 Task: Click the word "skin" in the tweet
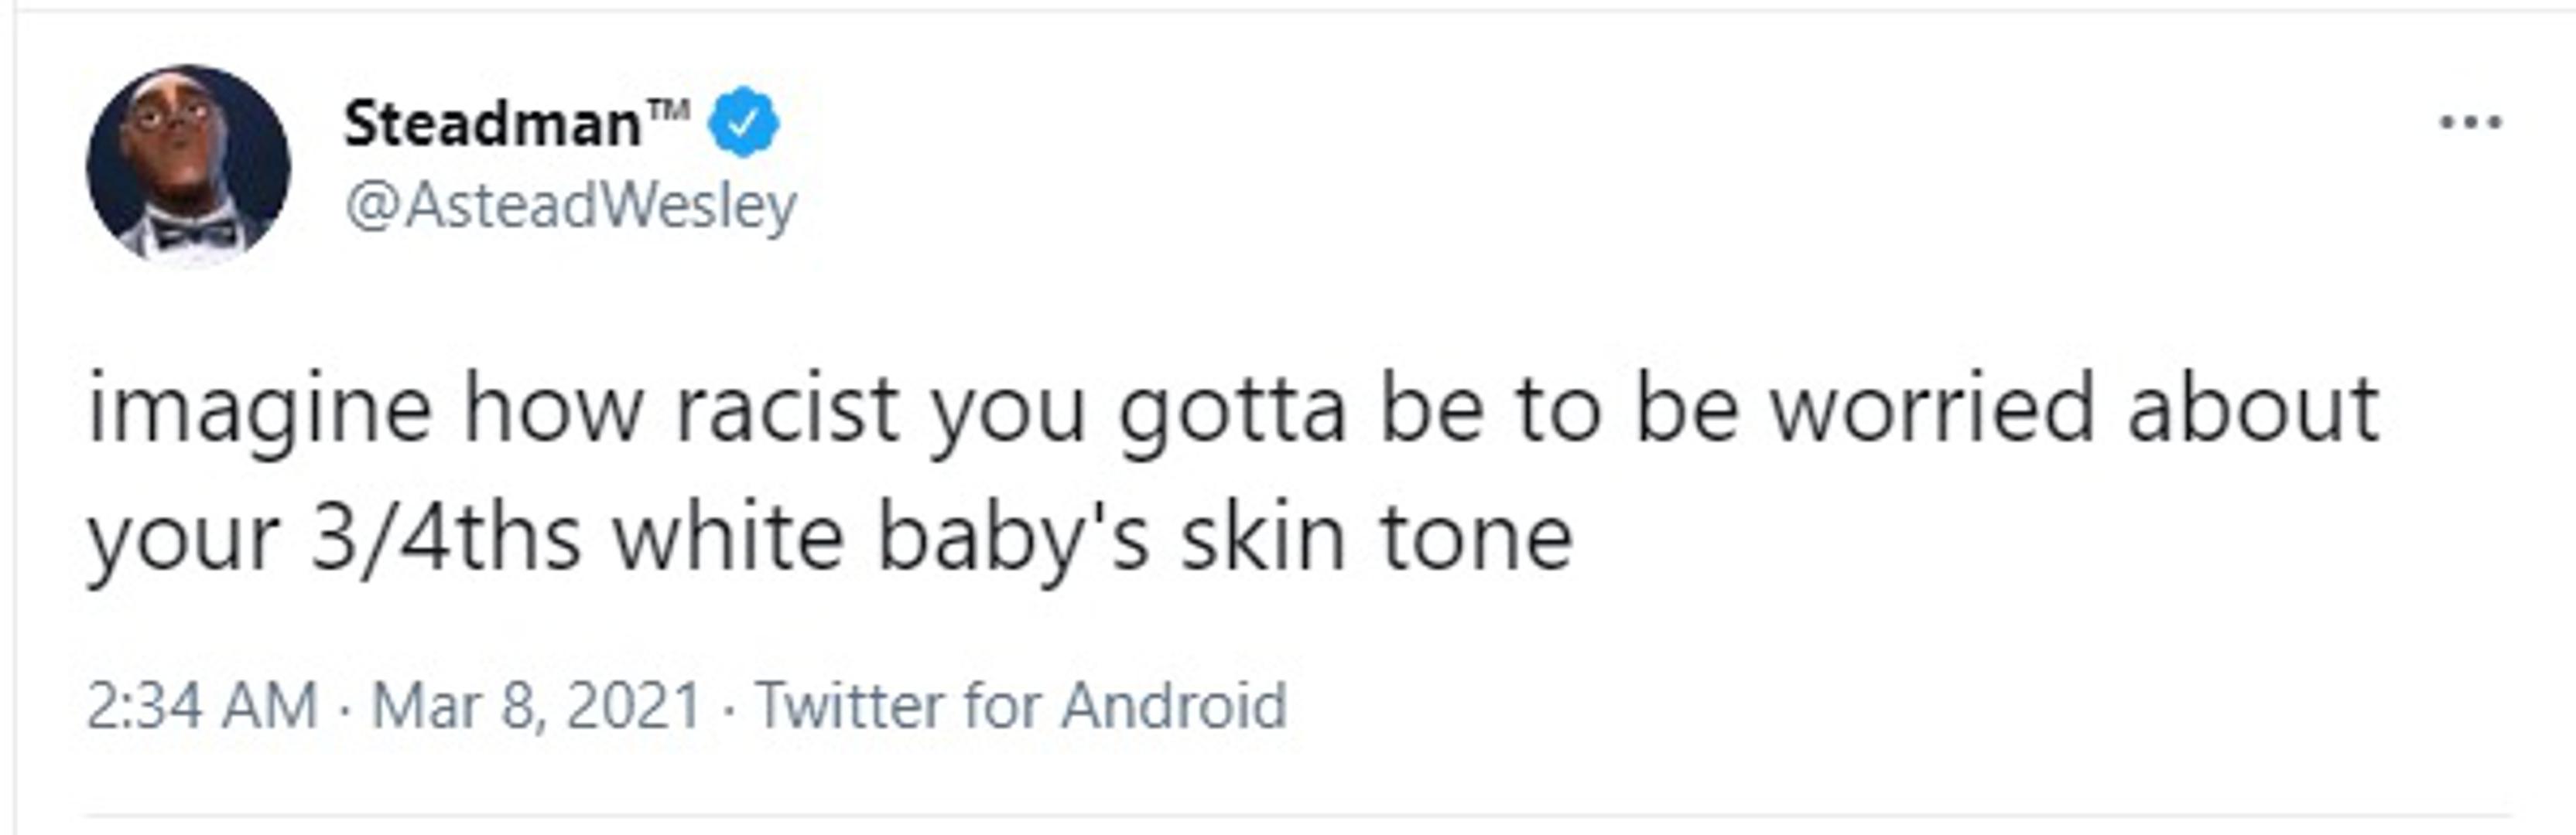point(1262,540)
